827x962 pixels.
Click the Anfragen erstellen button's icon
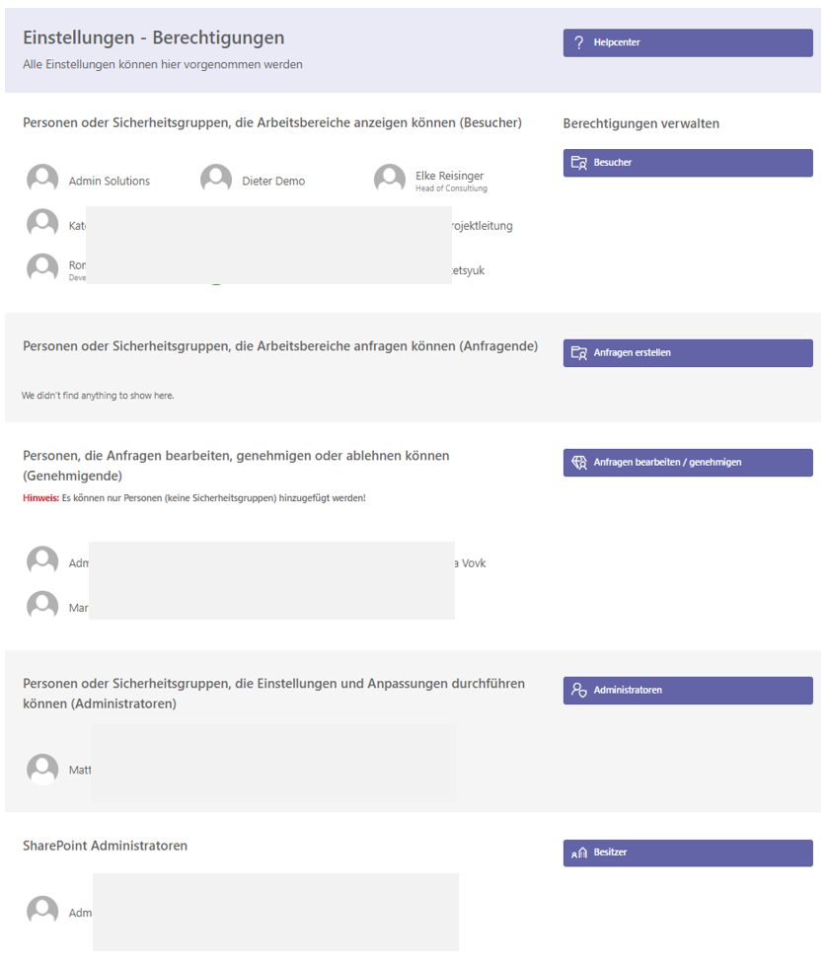(578, 353)
